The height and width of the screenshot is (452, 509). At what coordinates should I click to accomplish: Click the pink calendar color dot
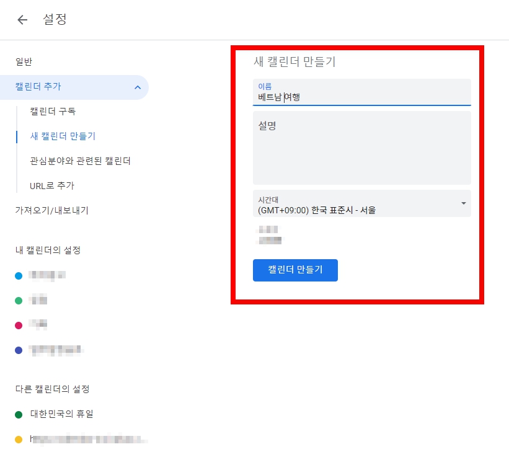tap(18, 325)
